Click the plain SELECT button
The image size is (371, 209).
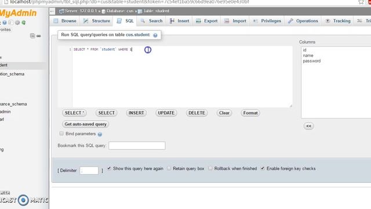pos(107,113)
